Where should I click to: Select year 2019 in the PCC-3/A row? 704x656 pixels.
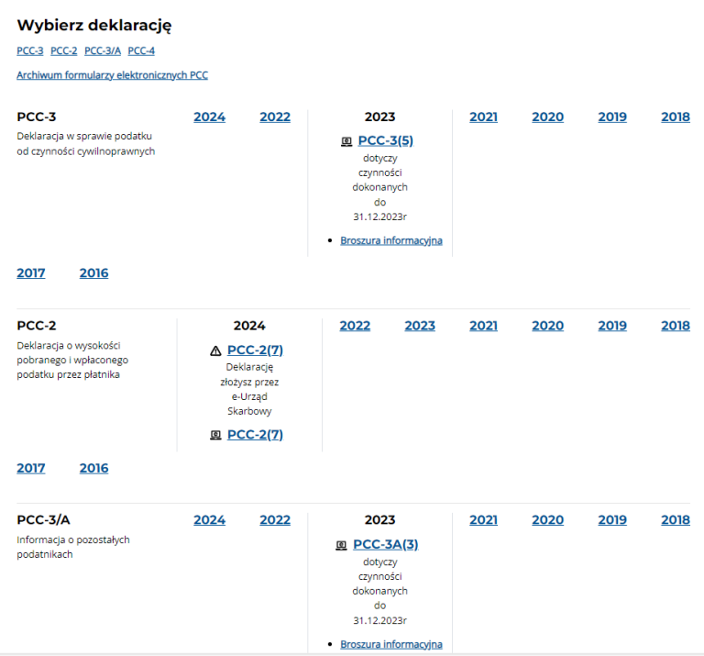[612, 520]
